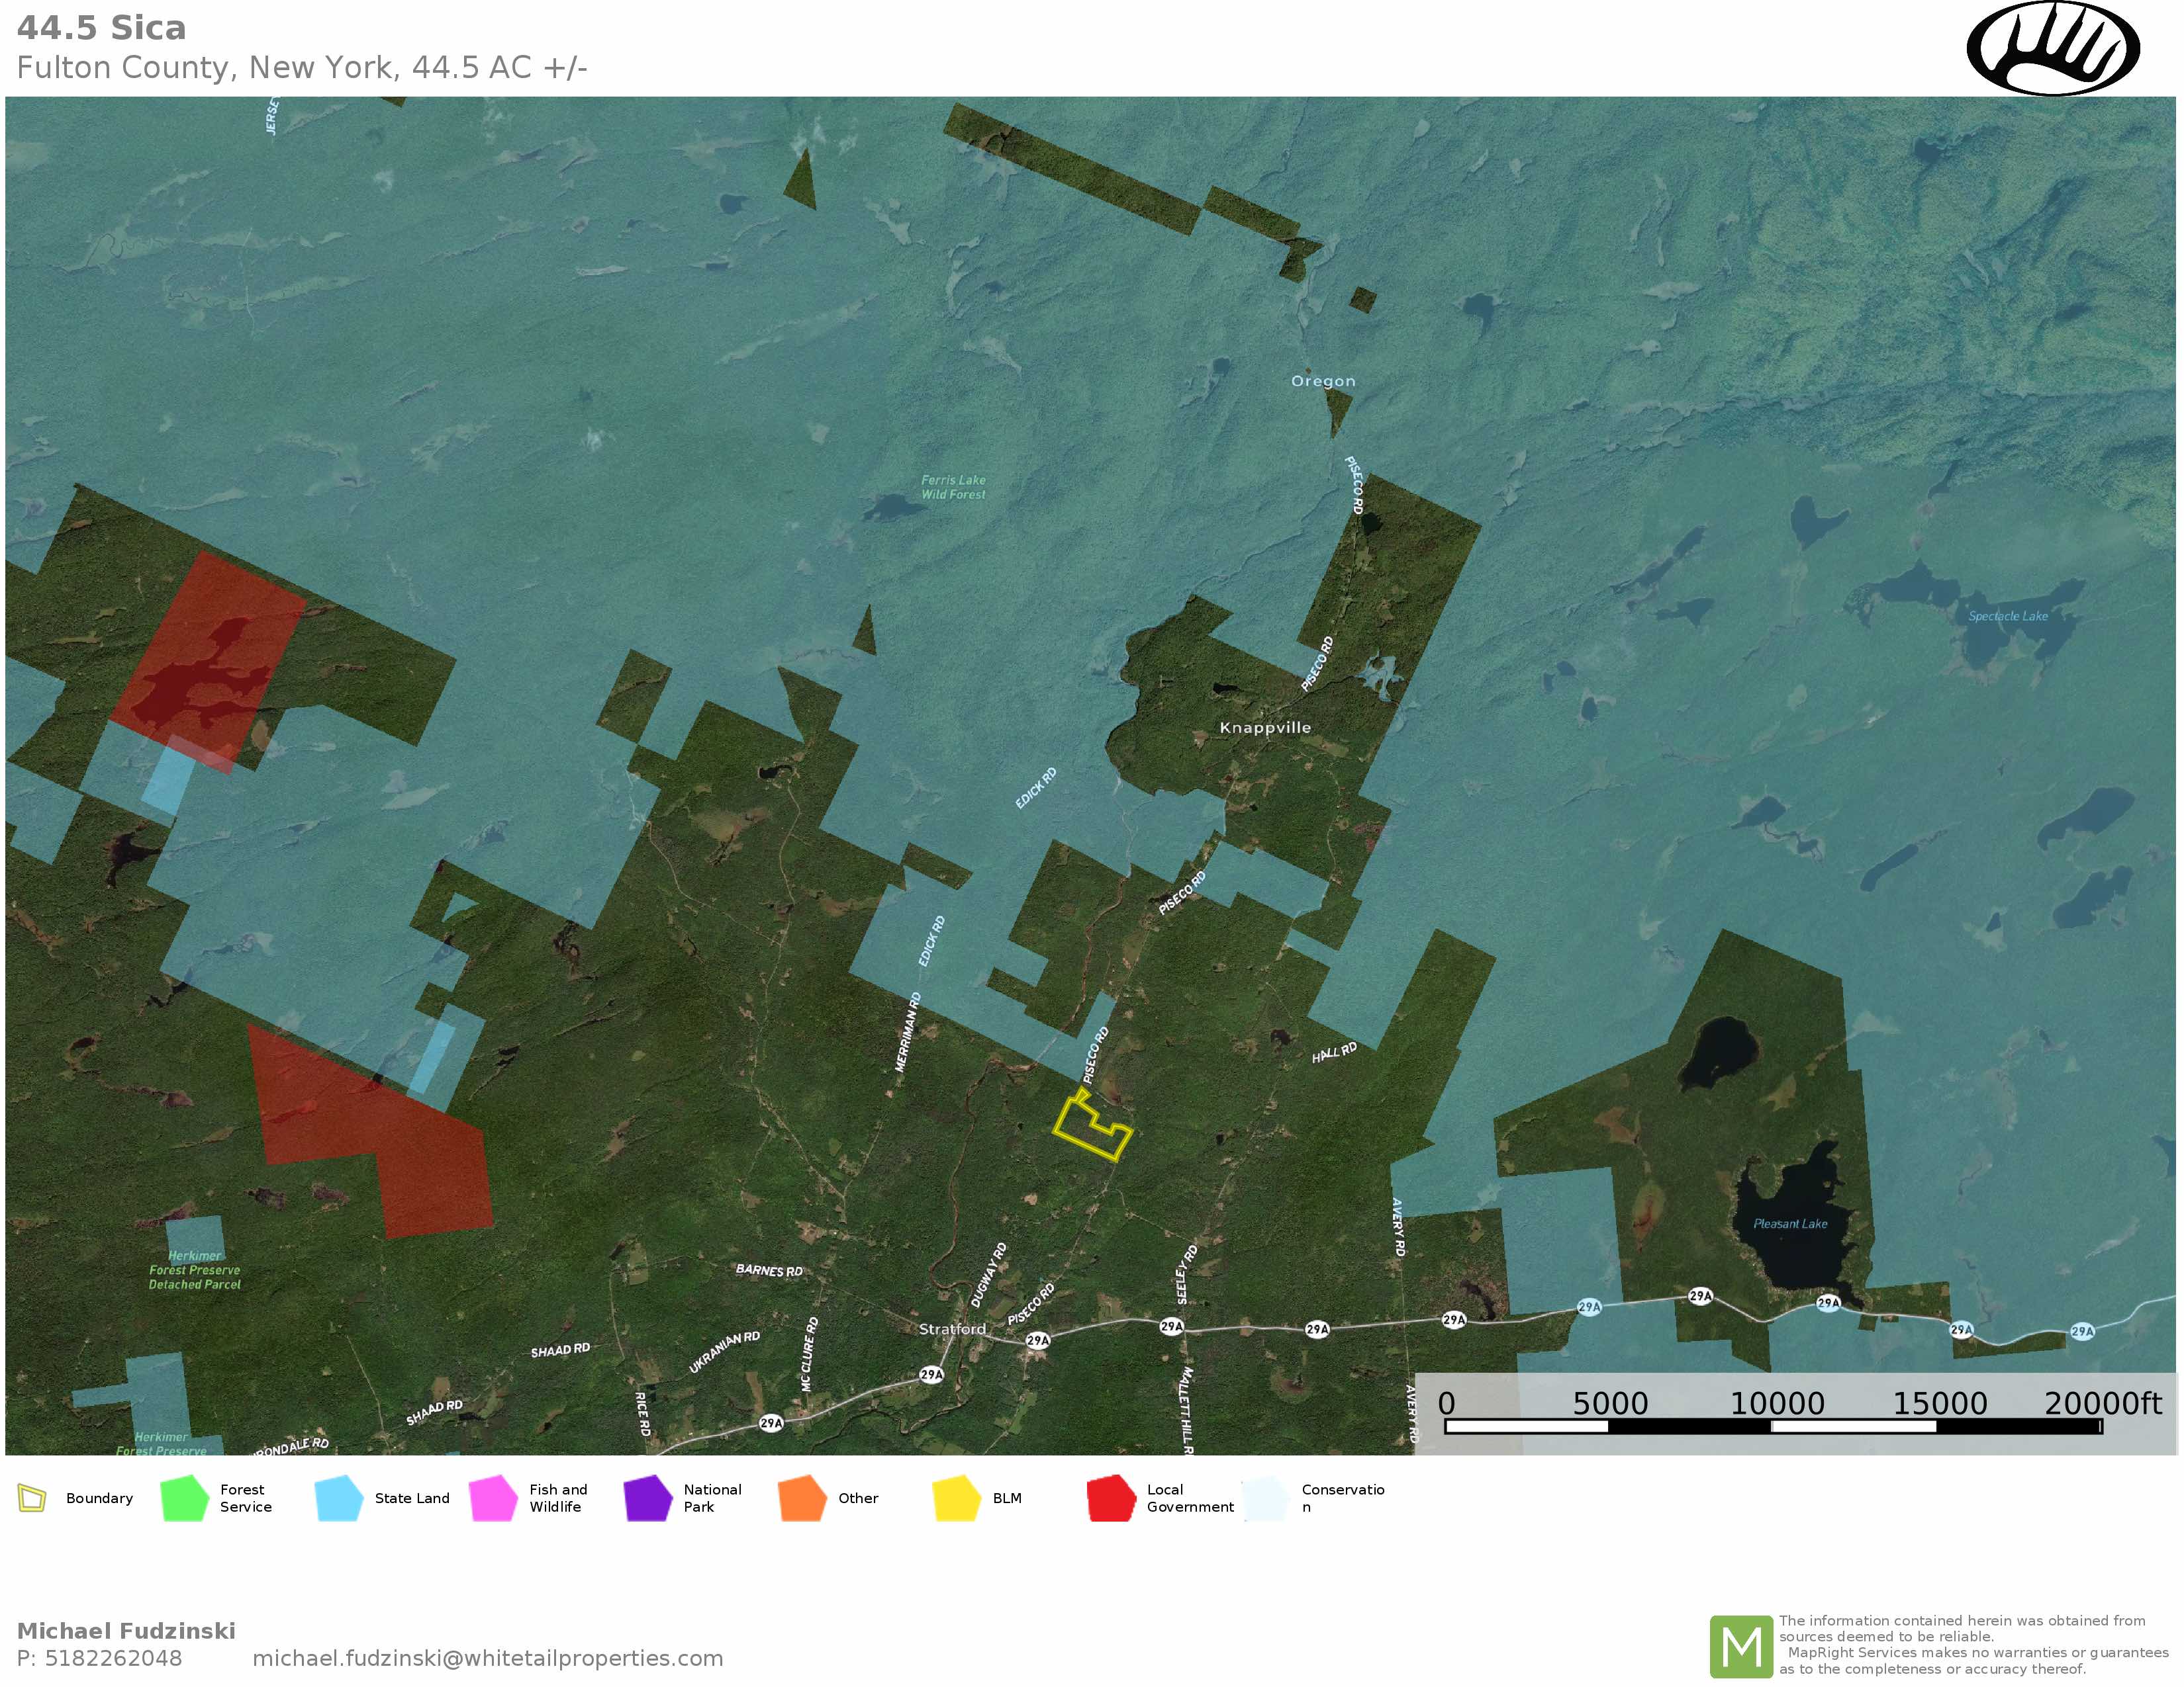This screenshot has width=2184, height=1687.
Task: Click the green Forest Service legend swatch
Action: tap(184, 1498)
